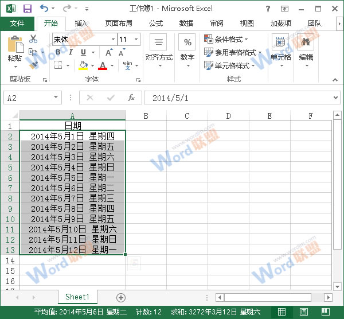Select the 日期 header cell
This screenshot has width=344, height=319.
click(x=72, y=126)
